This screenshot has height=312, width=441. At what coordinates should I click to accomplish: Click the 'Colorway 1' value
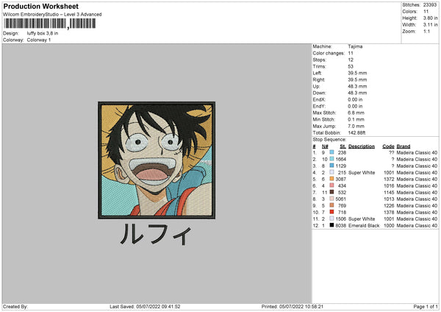point(39,40)
